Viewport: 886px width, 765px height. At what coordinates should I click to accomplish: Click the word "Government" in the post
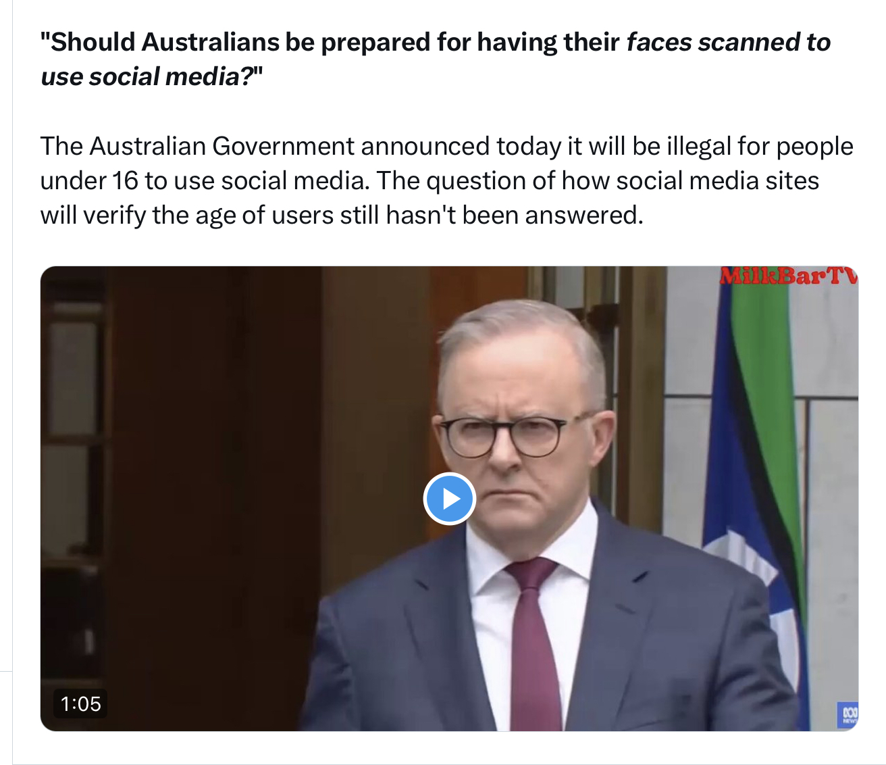(283, 146)
